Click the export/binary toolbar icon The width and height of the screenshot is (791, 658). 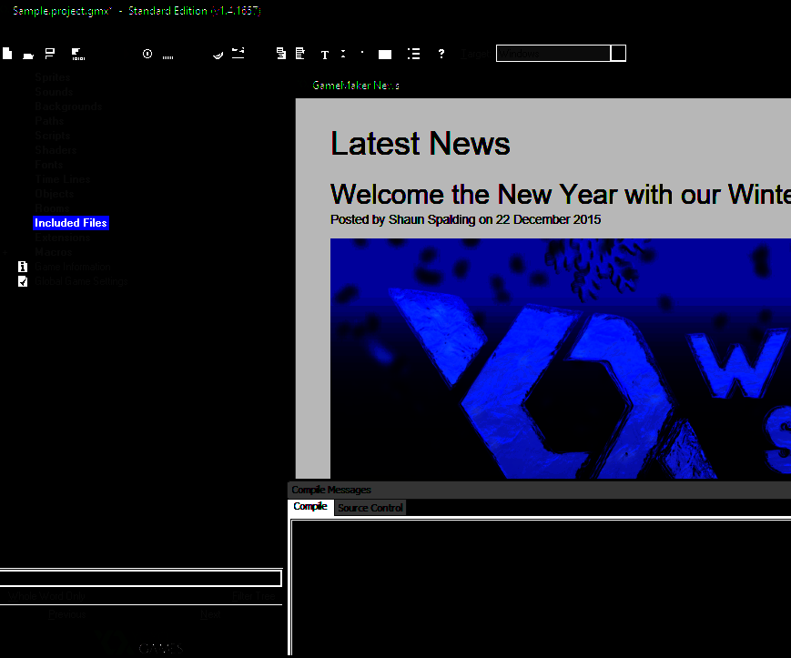tap(78, 54)
